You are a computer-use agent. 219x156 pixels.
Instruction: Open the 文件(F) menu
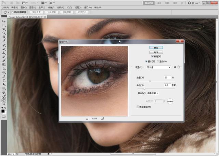tap(5, 8)
